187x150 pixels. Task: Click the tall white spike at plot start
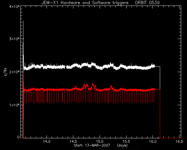pos(23,43)
